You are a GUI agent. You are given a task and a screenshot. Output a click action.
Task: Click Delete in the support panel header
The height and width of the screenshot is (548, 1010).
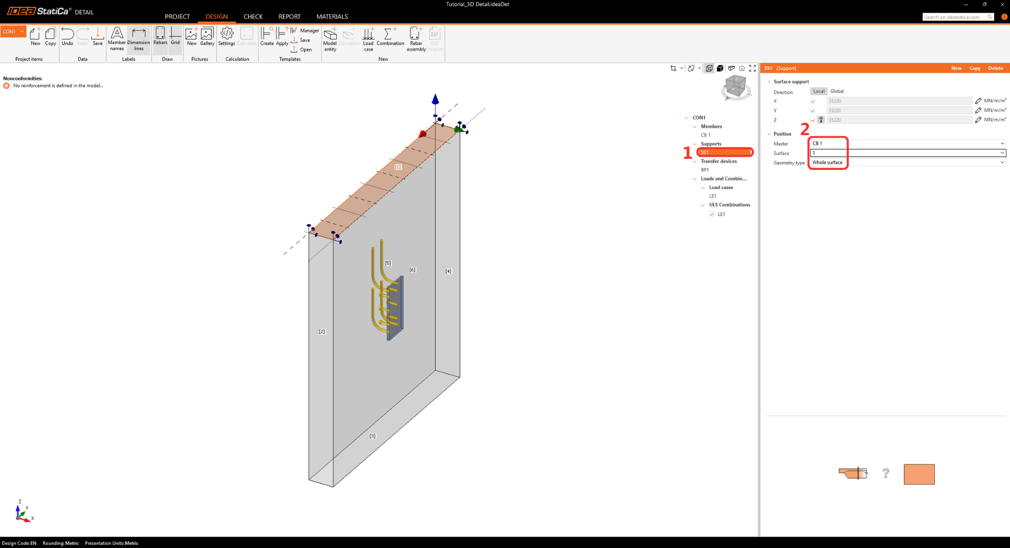coord(995,68)
